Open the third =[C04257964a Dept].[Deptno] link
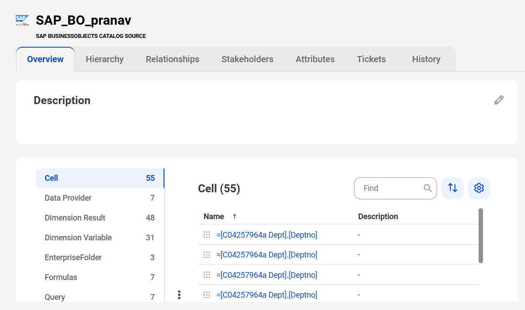Screen dimensions: 525x310 click(x=267, y=275)
